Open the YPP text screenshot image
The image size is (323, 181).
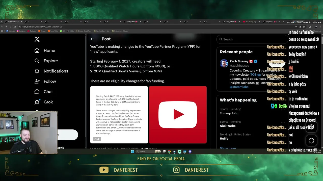[119, 115]
